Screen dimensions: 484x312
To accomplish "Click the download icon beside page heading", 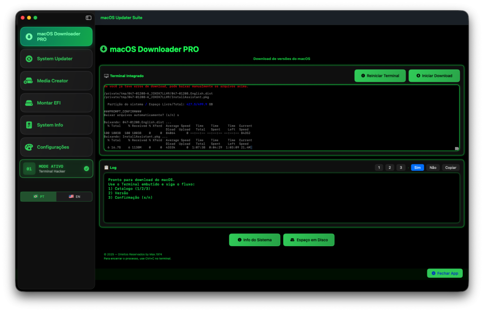I will click(x=104, y=49).
